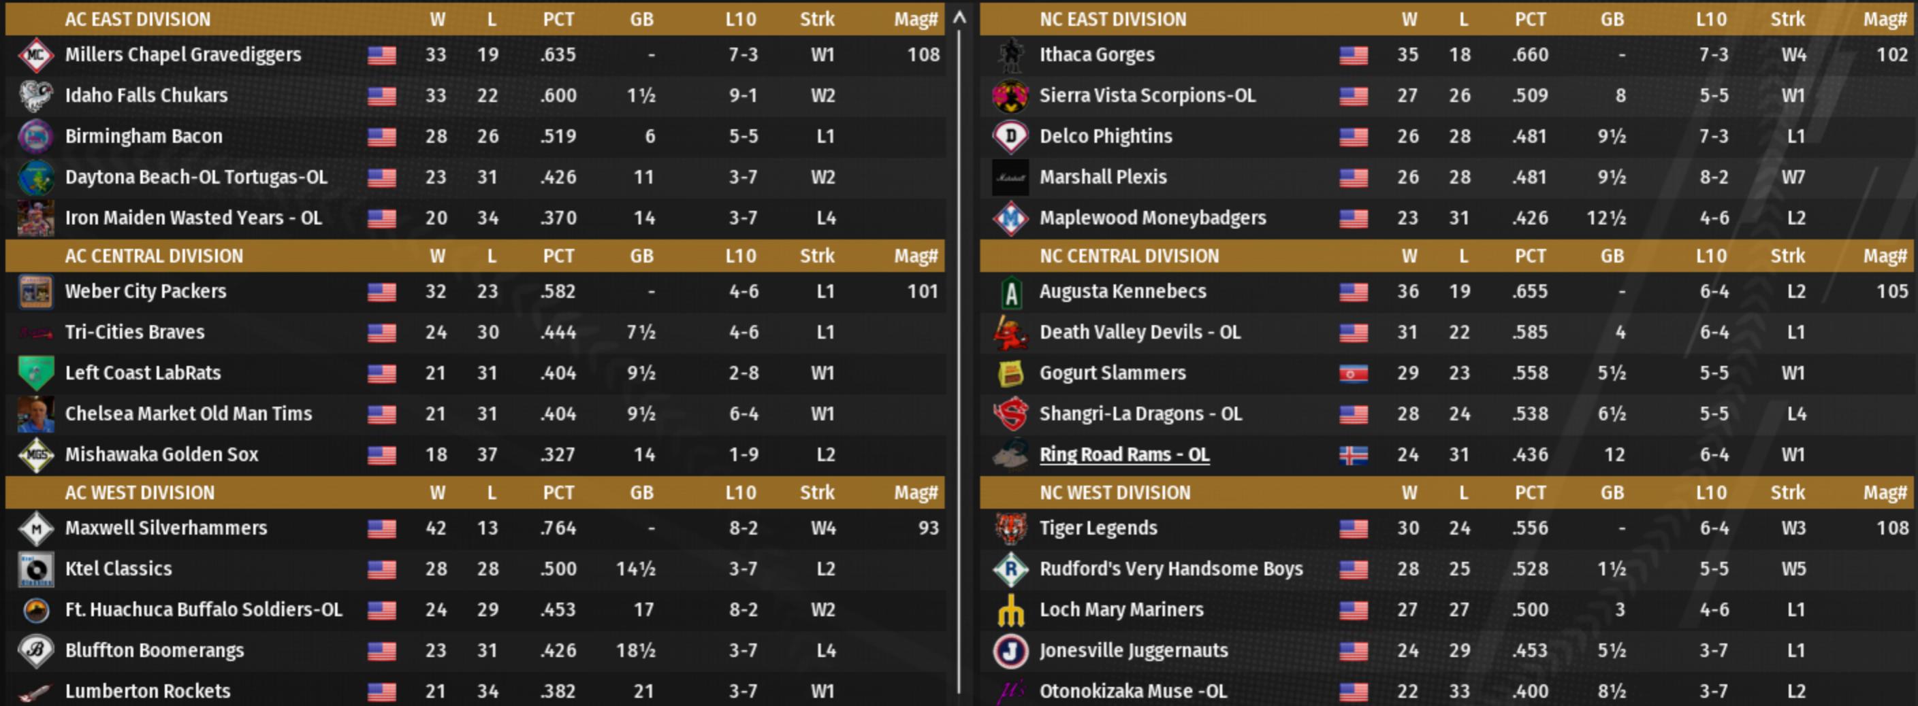1918x706 pixels.
Task: Click the Loch Mary Mariners trident logo
Action: (x=1010, y=610)
